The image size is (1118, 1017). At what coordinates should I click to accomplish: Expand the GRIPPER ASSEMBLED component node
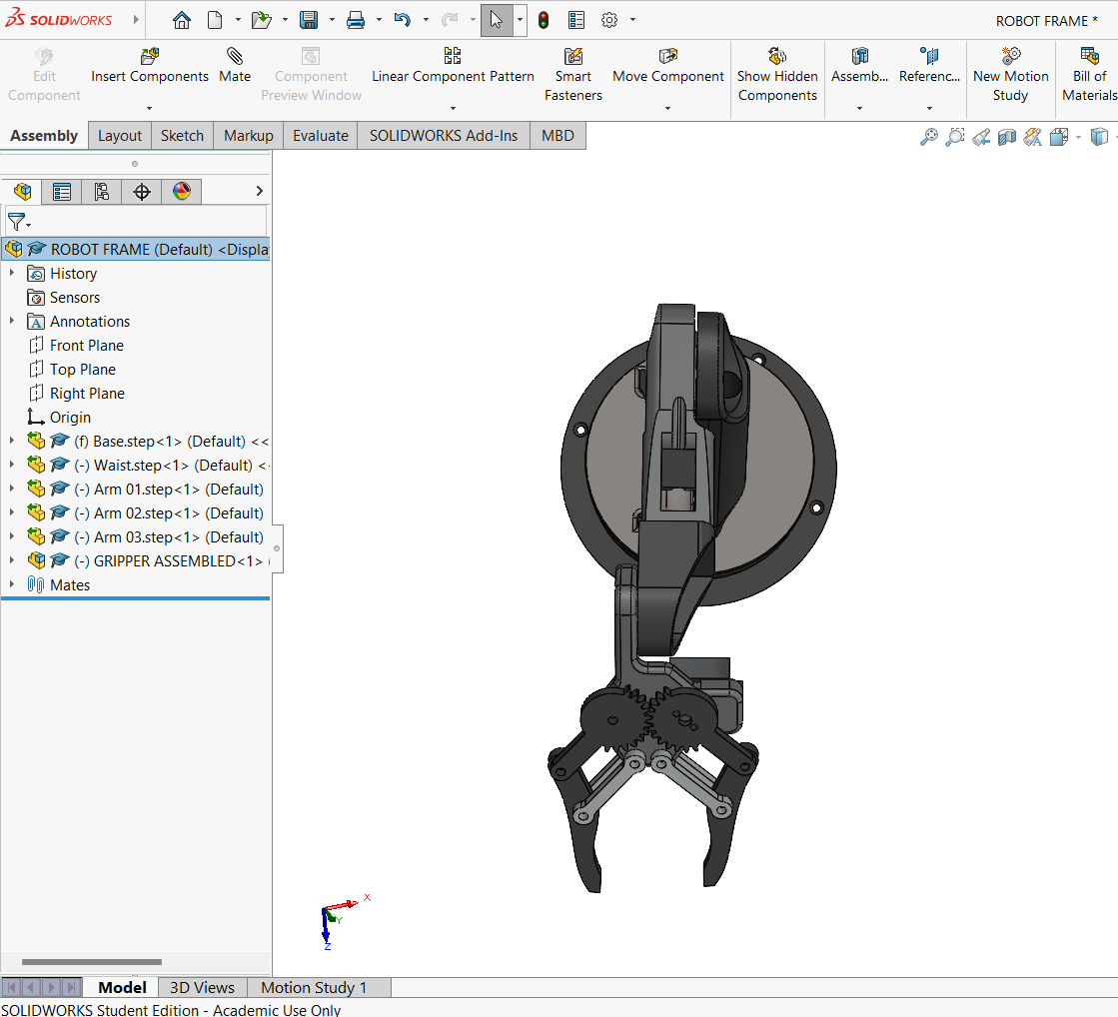pos(12,560)
